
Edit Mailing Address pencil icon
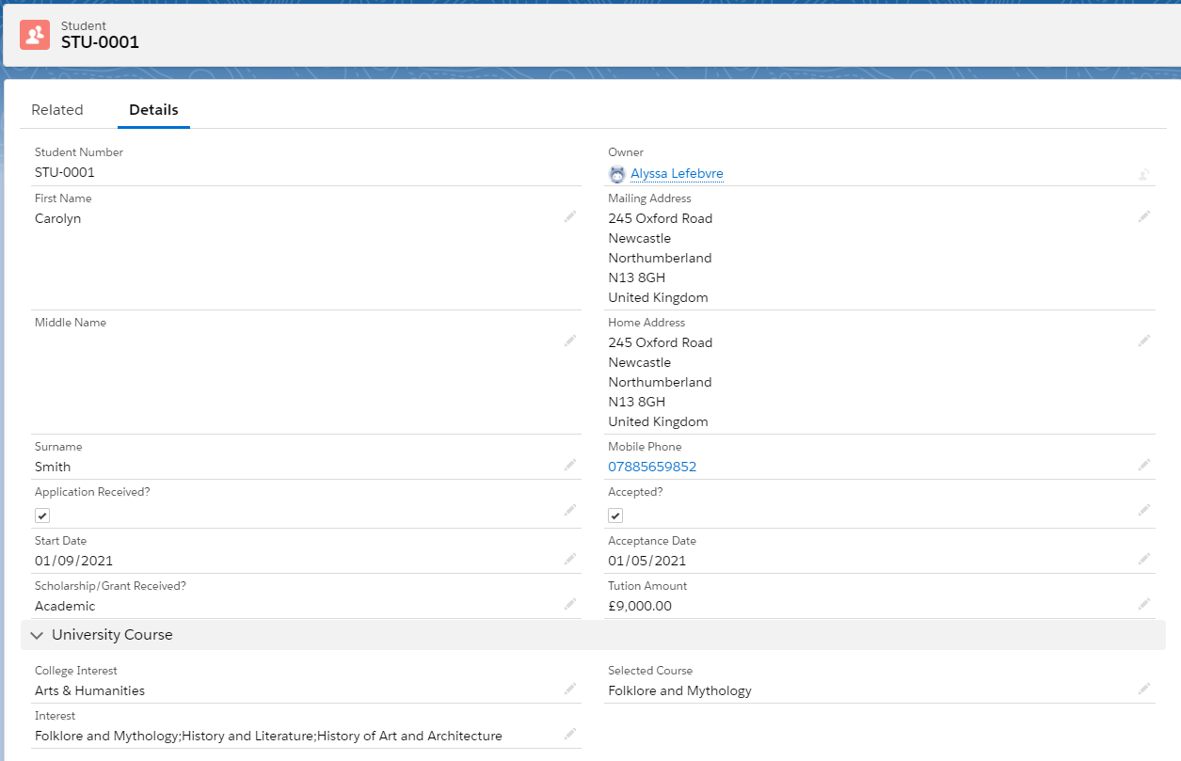pyautogui.click(x=1144, y=216)
